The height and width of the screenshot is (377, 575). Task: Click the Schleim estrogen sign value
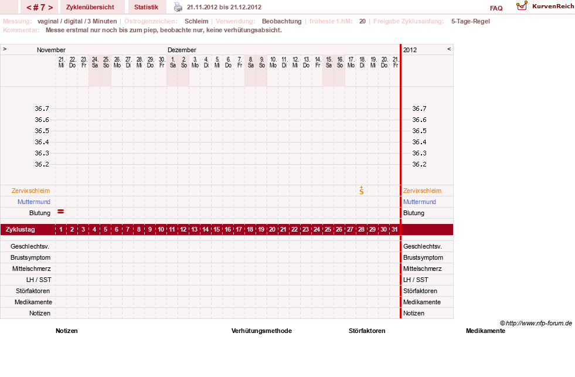196,21
